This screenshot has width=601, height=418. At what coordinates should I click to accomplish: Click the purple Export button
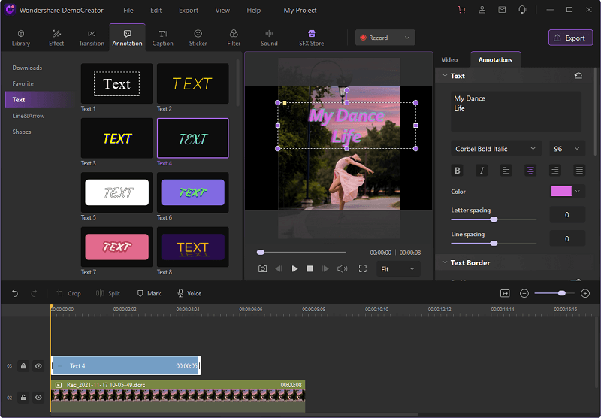point(570,38)
